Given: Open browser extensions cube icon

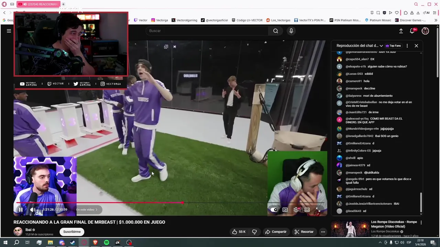Looking at the screenshot, I should (406, 13).
